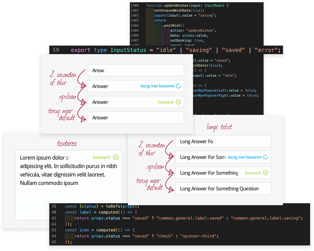314x251 pixels.
Task: Select the 'Long Answer For Something Question' field
Action: coord(223,189)
